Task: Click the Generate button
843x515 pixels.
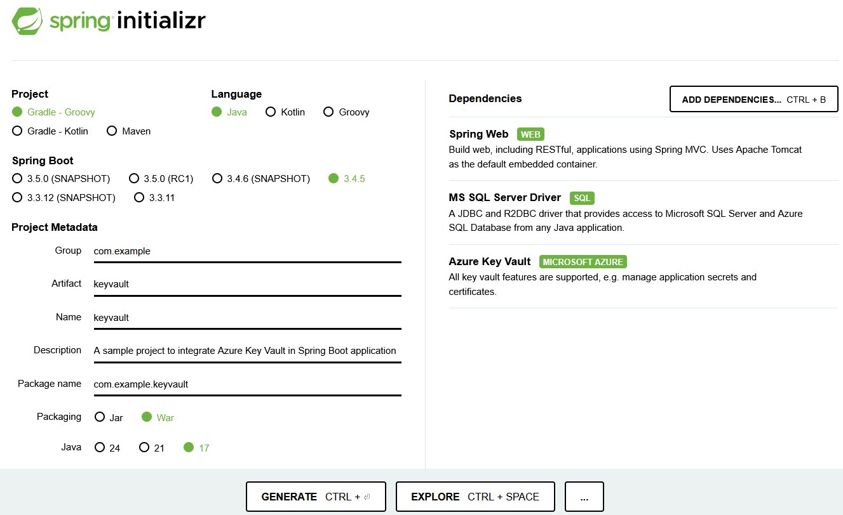Action: coord(315,497)
